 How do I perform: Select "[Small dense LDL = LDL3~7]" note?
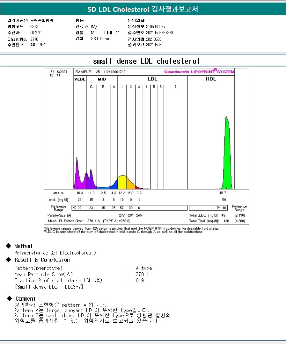tap(49, 287)
